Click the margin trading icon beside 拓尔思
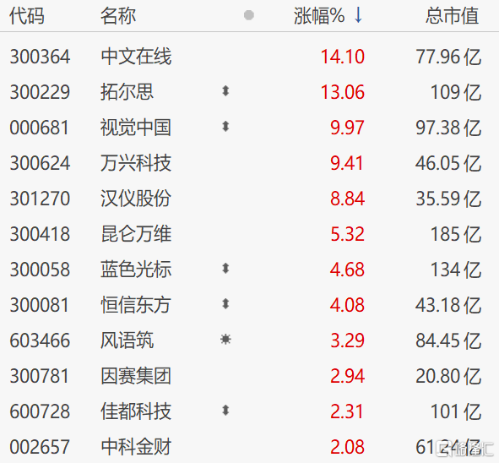This screenshot has height=463, width=499. [x=225, y=91]
